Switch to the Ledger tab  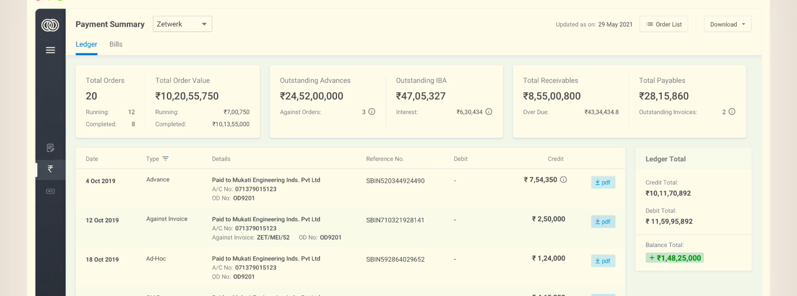[86, 44]
